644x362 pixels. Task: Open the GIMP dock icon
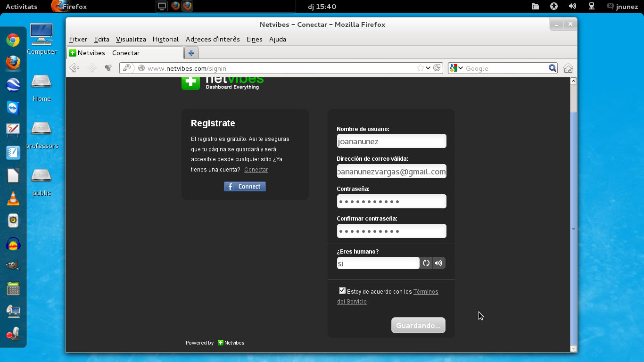[13, 266]
